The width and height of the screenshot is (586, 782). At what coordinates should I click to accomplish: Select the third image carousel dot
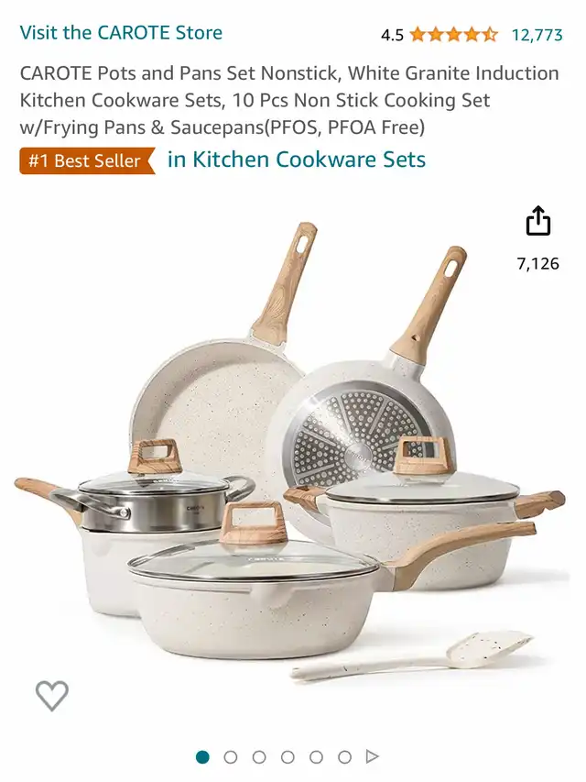click(x=259, y=757)
